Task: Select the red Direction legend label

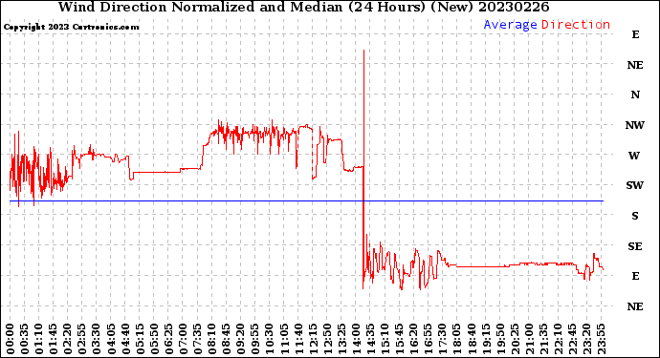Action: [576, 25]
